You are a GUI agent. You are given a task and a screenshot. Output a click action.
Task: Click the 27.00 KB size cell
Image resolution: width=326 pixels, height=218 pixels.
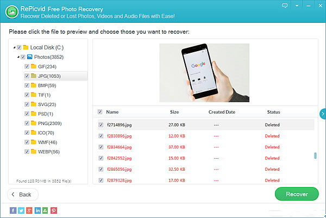click(177, 125)
